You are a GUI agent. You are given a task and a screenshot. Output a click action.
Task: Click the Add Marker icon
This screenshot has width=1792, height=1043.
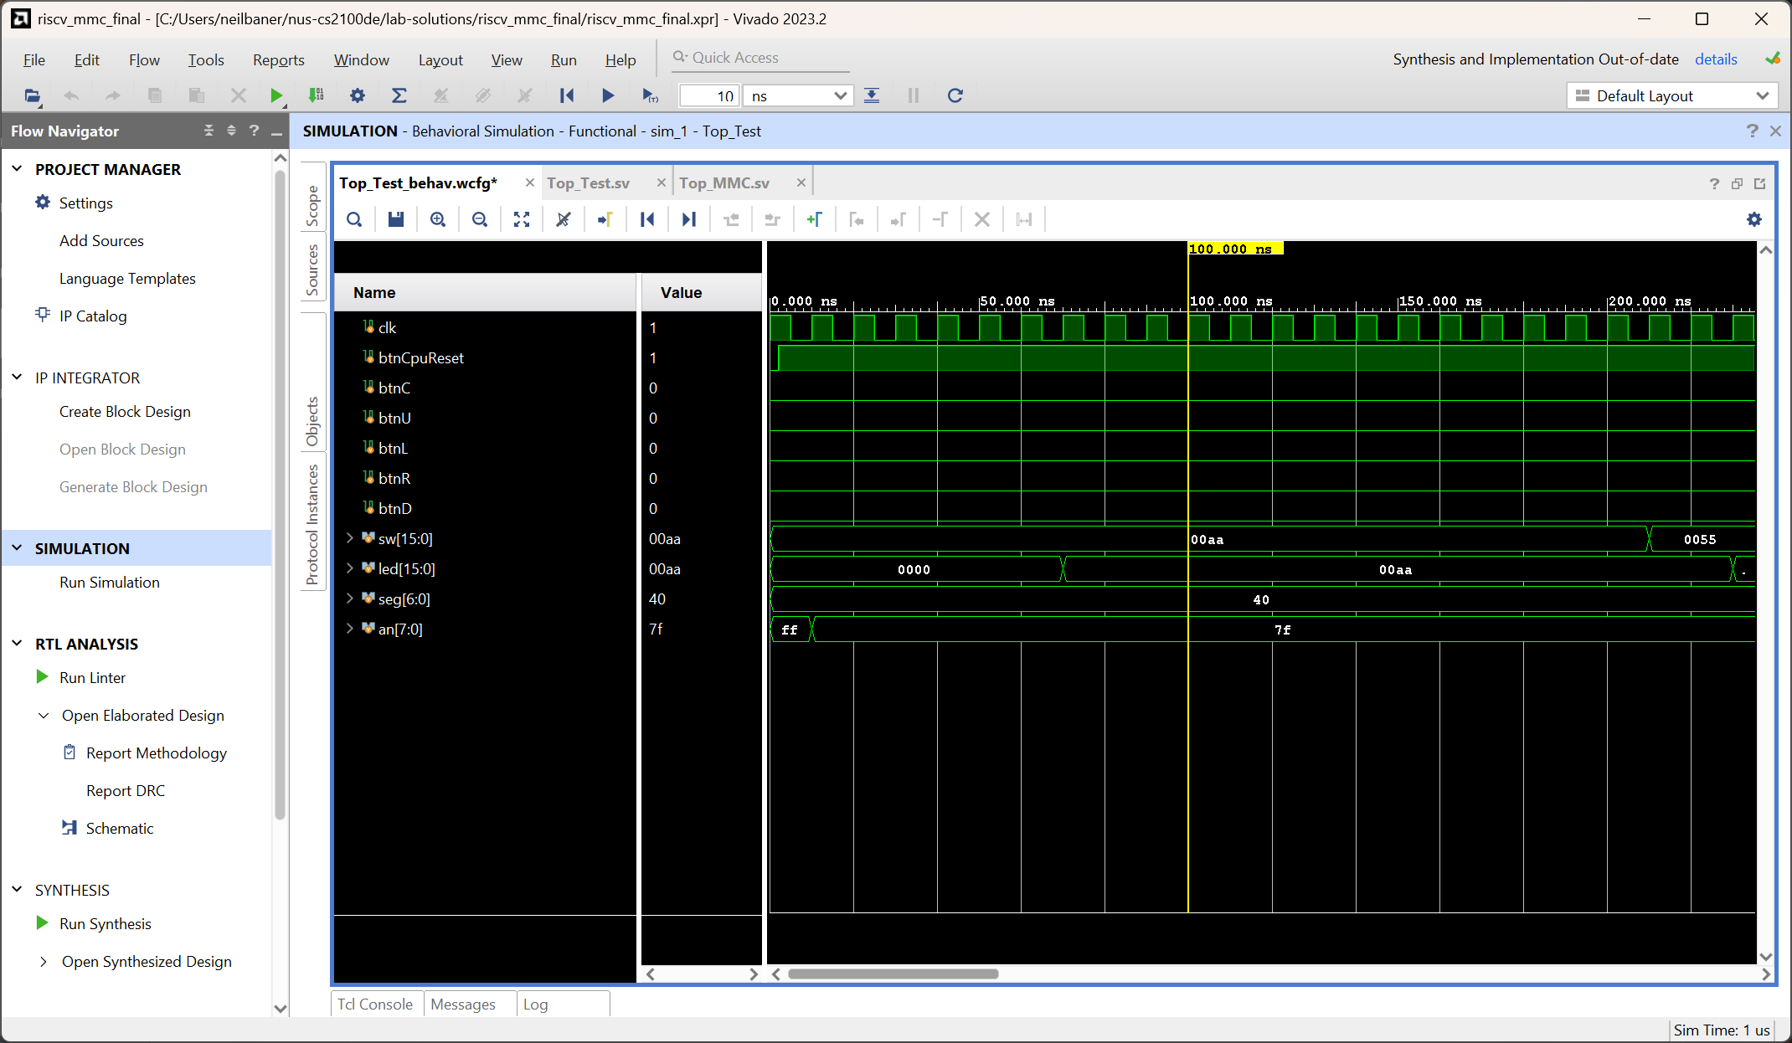[814, 219]
